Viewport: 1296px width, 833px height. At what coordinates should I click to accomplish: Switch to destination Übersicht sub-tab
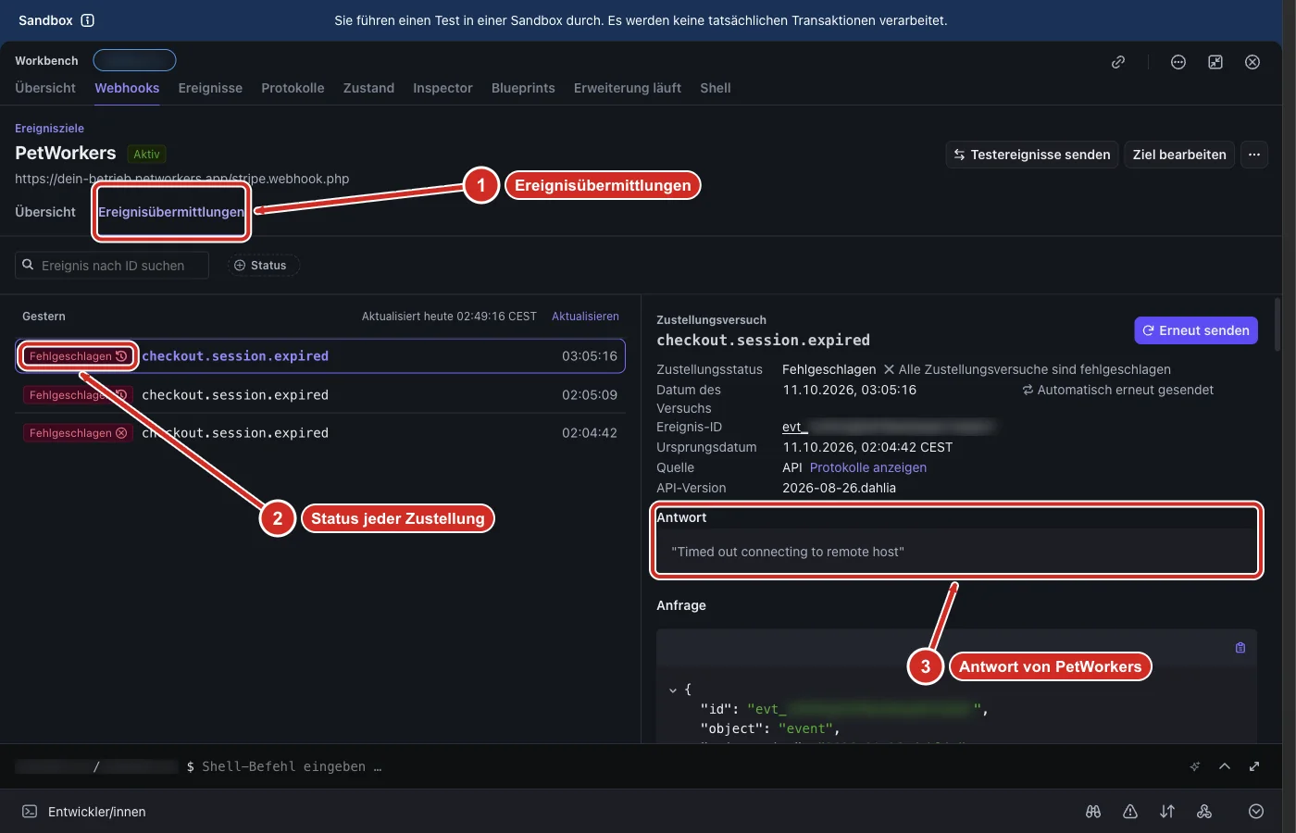pyautogui.click(x=45, y=212)
